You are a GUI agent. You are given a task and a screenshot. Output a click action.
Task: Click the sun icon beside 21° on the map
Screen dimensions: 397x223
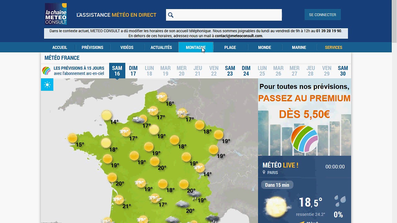click(118, 200)
